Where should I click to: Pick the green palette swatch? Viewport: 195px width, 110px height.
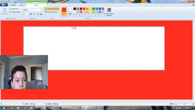[94, 9]
